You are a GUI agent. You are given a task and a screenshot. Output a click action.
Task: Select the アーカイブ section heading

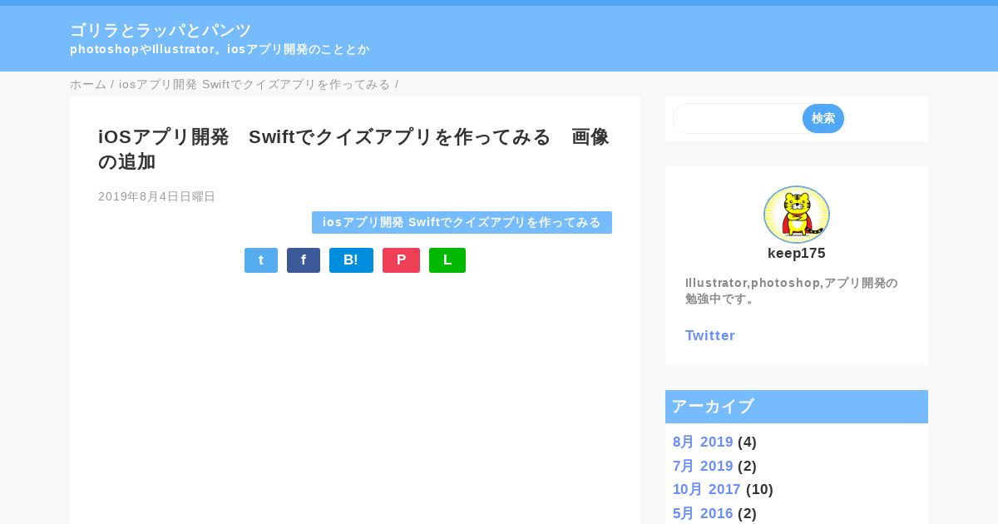point(797,407)
